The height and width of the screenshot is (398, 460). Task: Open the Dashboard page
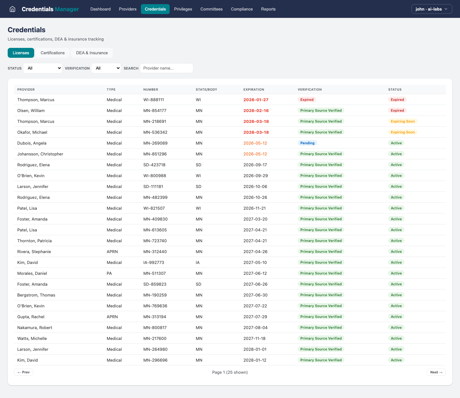pos(100,9)
